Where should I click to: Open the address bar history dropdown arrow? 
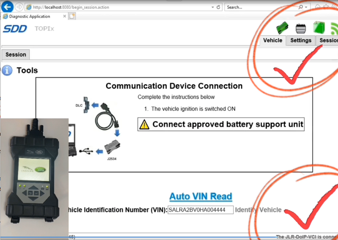[213, 7]
